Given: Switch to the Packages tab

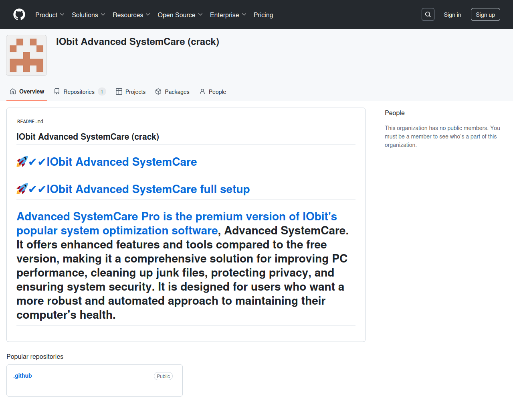Looking at the screenshot, I should (172, 92).
